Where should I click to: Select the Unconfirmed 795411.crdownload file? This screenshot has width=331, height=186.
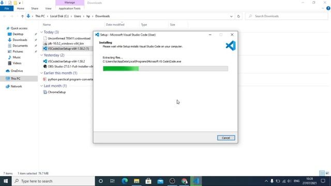tap(67, 38)
